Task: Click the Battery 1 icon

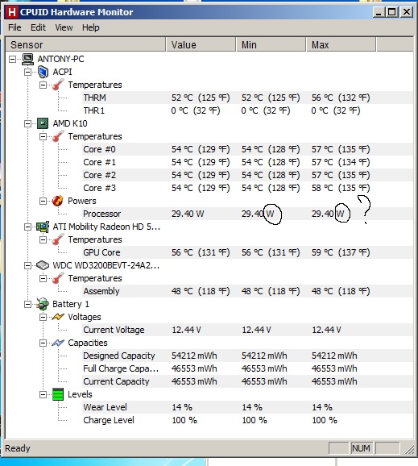Action: point(43,304)
